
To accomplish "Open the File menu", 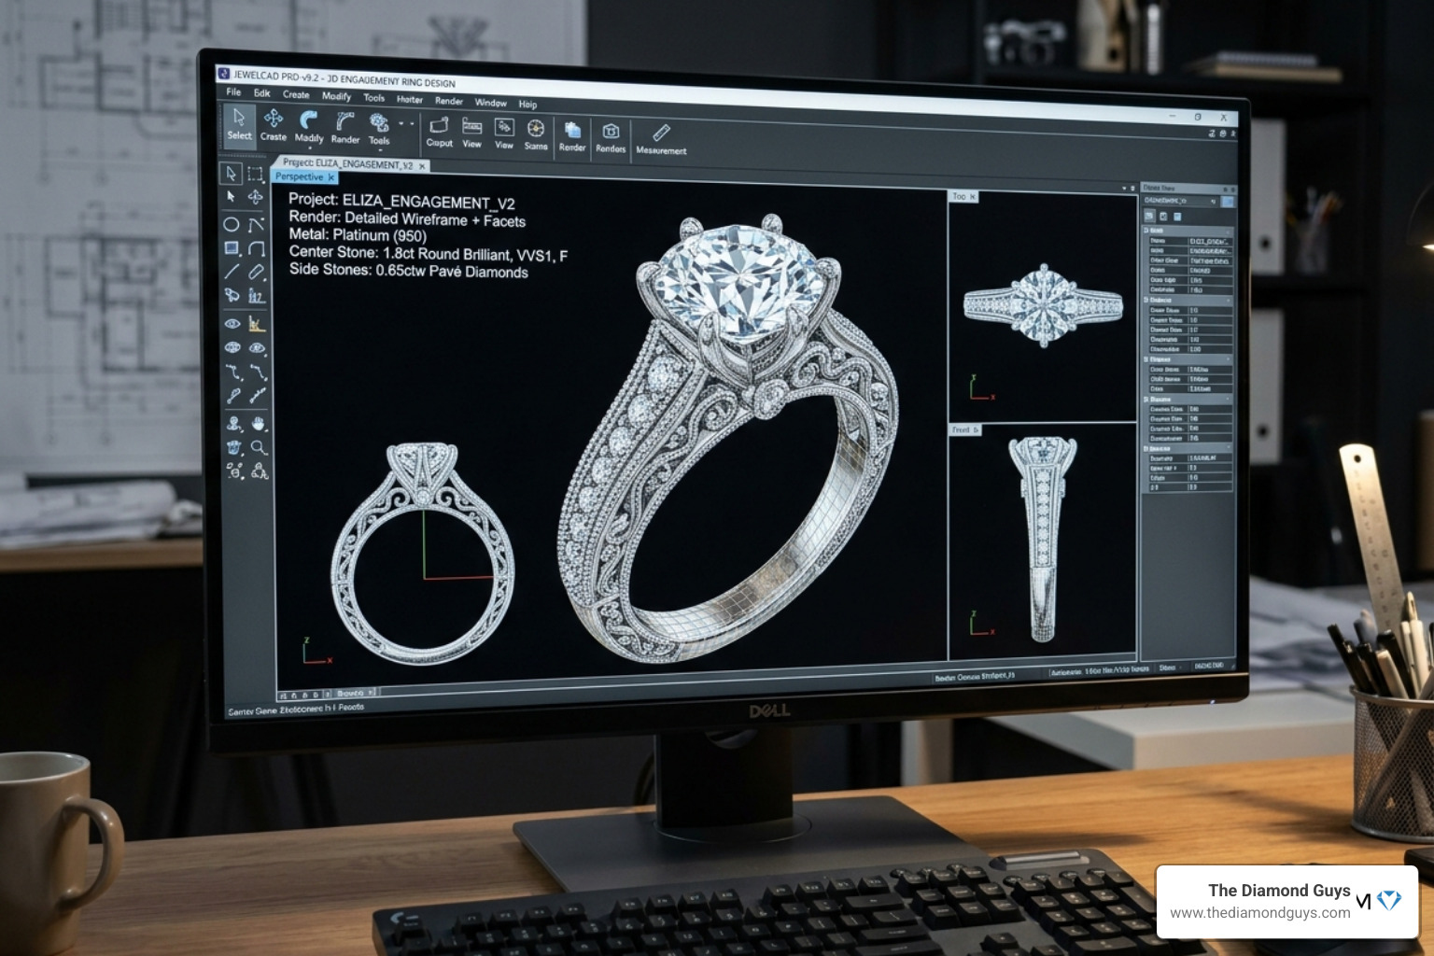I will 233,91.
